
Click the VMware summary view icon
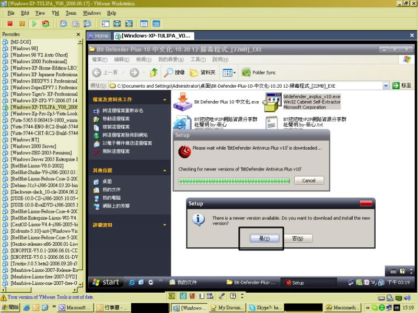144,23
